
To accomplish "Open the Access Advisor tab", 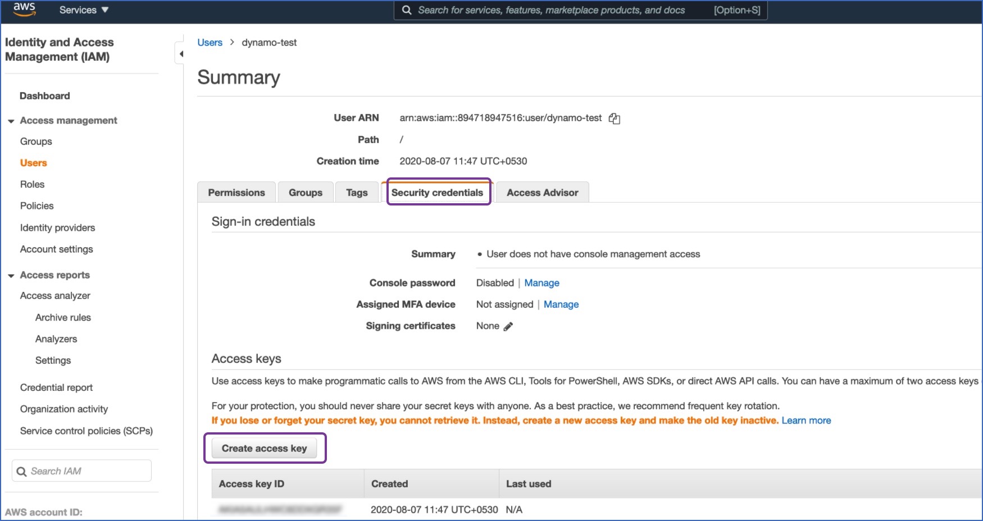I will pyautogui.click(x=542, y=192).
